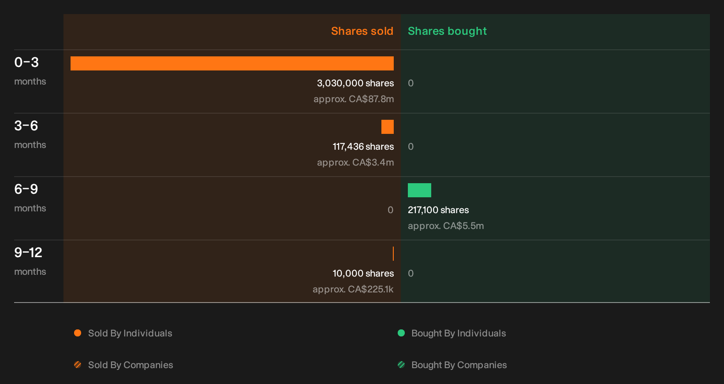This screenshot has height=384, width=724.
Task: Select the Sold By Individuals legend label
Action: [x=130, y=333]
